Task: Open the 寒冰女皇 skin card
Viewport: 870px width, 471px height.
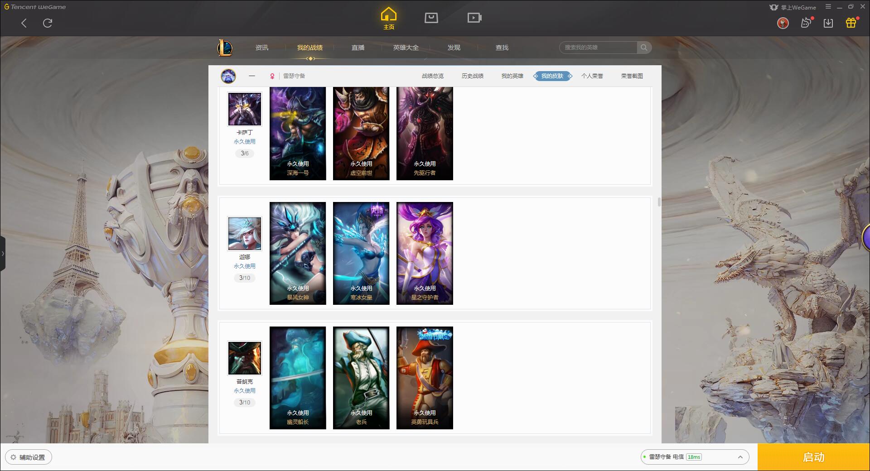Action: [x=361, y=253]
